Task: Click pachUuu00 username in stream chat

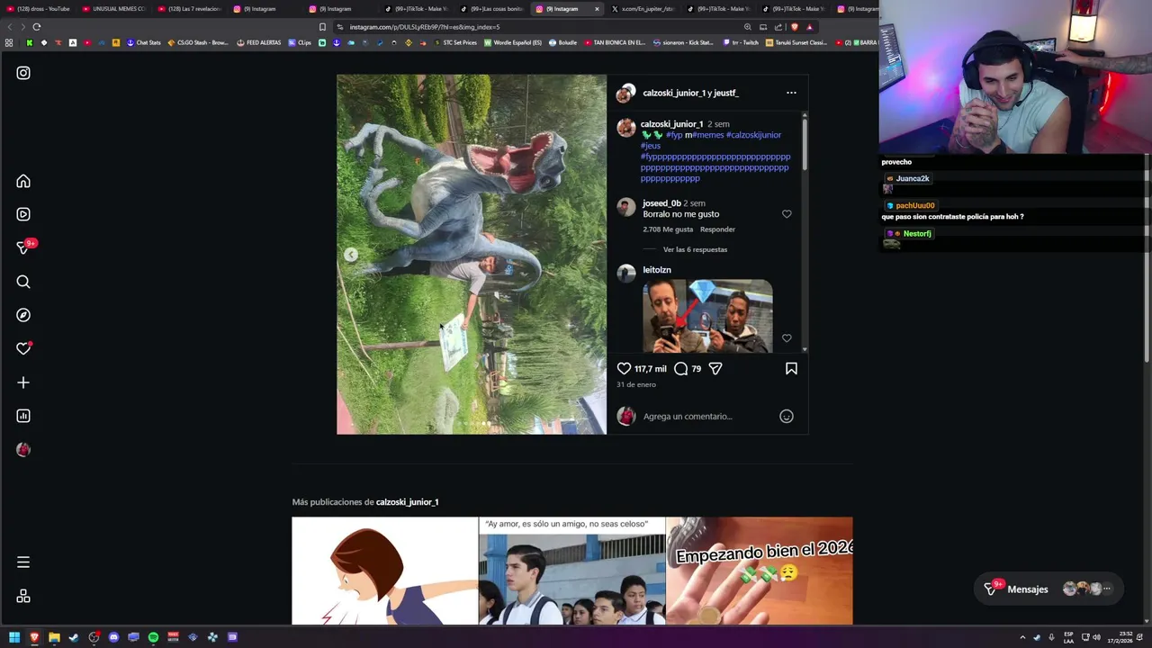Action: 915,205
